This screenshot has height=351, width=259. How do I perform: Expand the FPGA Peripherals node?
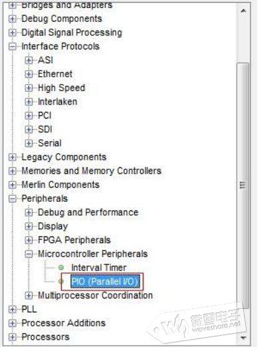29,240
